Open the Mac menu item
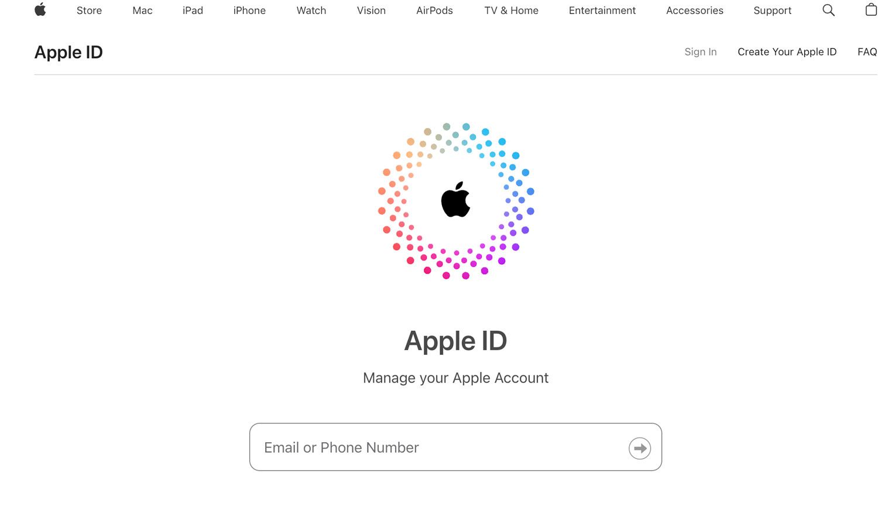Image resolution: width=878 pixels, height=513 pixels. [x=142, y=11]
